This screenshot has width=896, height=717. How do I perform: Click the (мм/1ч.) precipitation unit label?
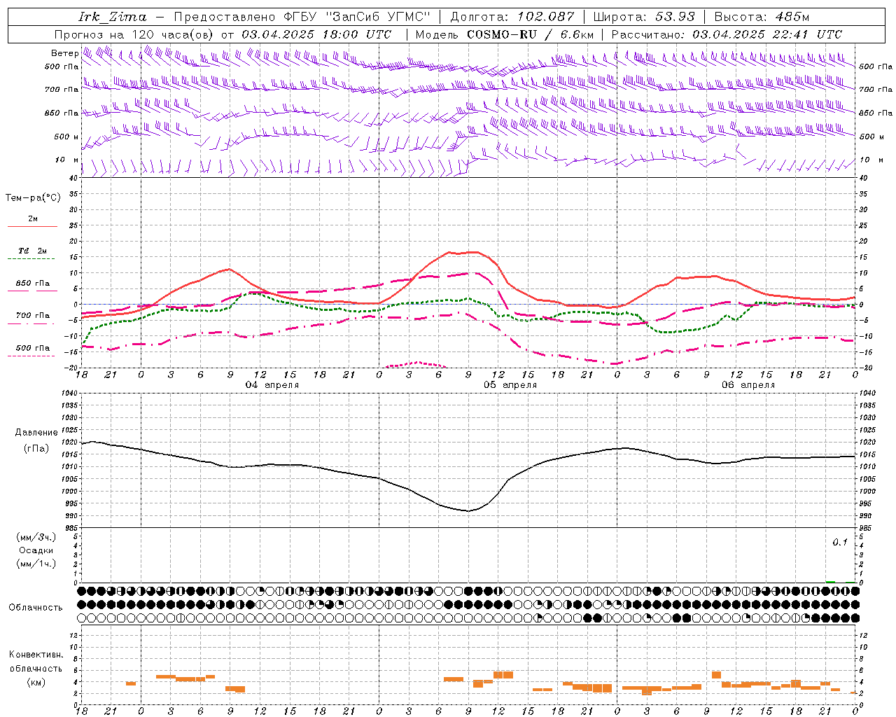(36, 564)
